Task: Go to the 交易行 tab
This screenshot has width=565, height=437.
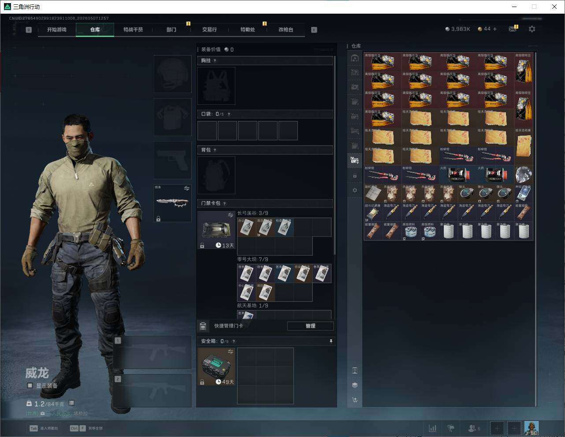Action: [209, 30]
